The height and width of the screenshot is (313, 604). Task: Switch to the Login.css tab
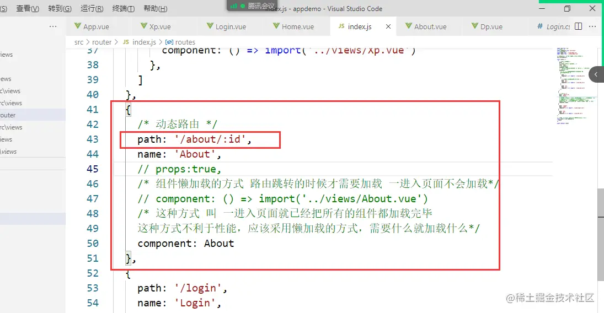click(x=558, y=26)
